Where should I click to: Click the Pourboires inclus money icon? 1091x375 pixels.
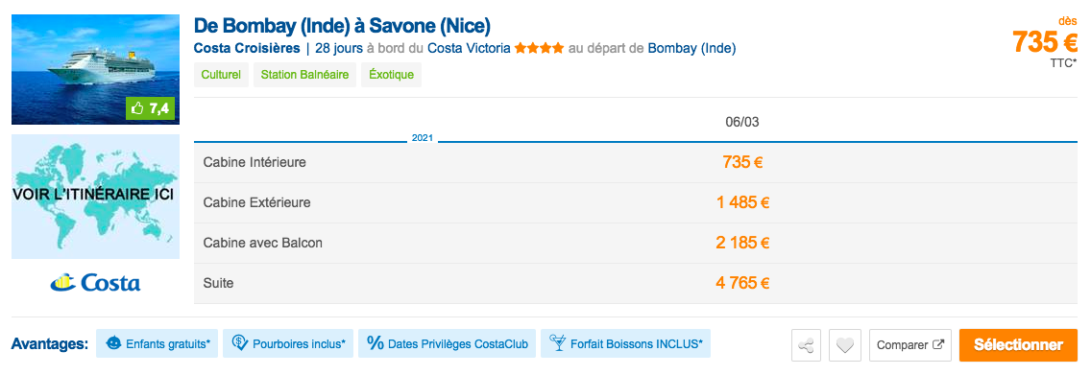[x=240, y=343]
